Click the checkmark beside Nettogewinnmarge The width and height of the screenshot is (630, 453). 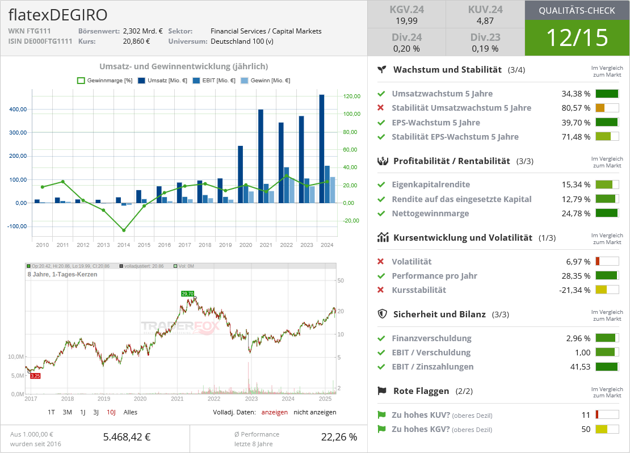pyautogui.click(x=381, y=213)
